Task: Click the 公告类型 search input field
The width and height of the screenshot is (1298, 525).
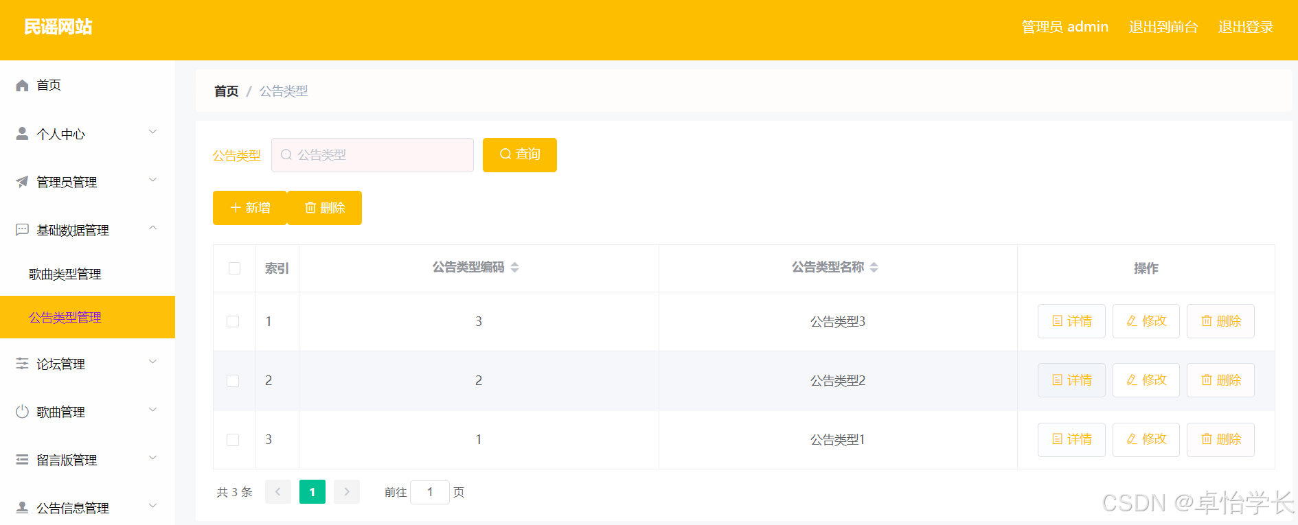Action: pyautogui.click(x=372, y=154)
